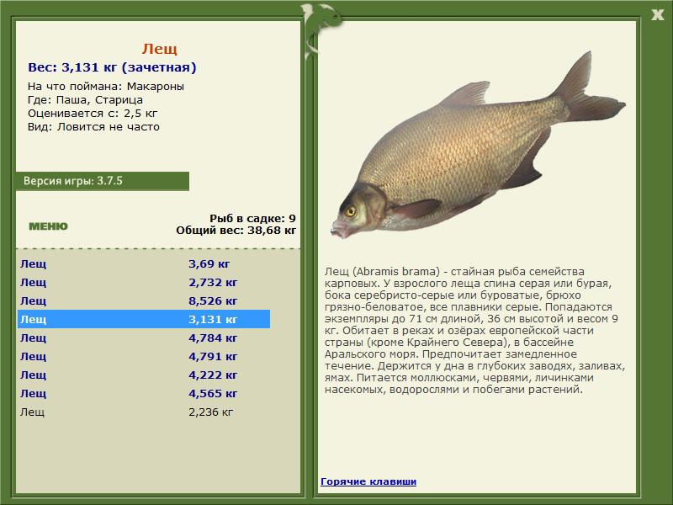Click the Вес: 3,131 кг (зачетная) line

coord(112,67)
